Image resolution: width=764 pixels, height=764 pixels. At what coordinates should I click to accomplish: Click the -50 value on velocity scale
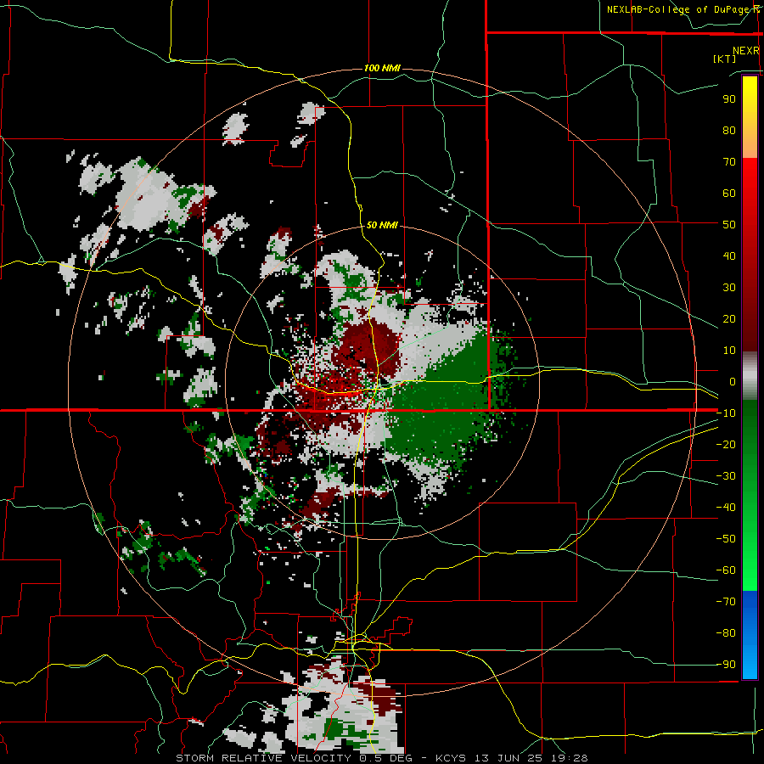pos(726,539)
